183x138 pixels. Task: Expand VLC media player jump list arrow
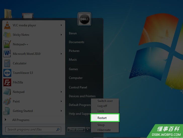coord(61,25)
